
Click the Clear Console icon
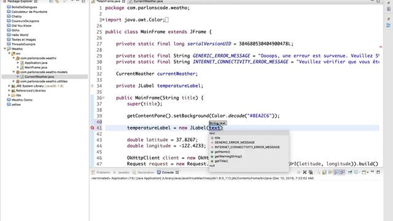click(x=319, y=172)
